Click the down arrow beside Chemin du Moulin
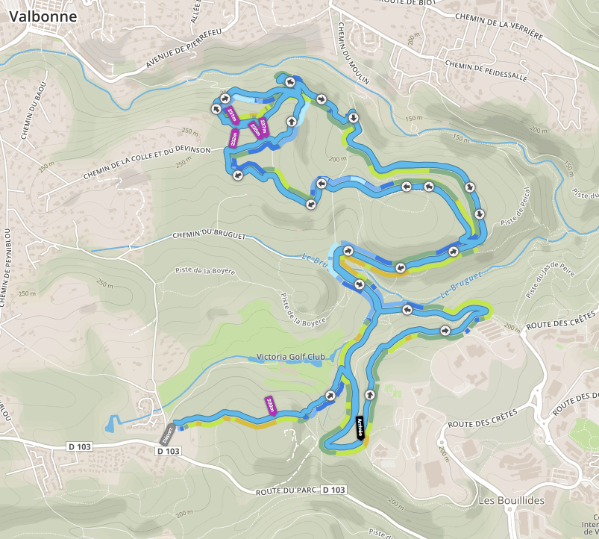 coord(352,117)
